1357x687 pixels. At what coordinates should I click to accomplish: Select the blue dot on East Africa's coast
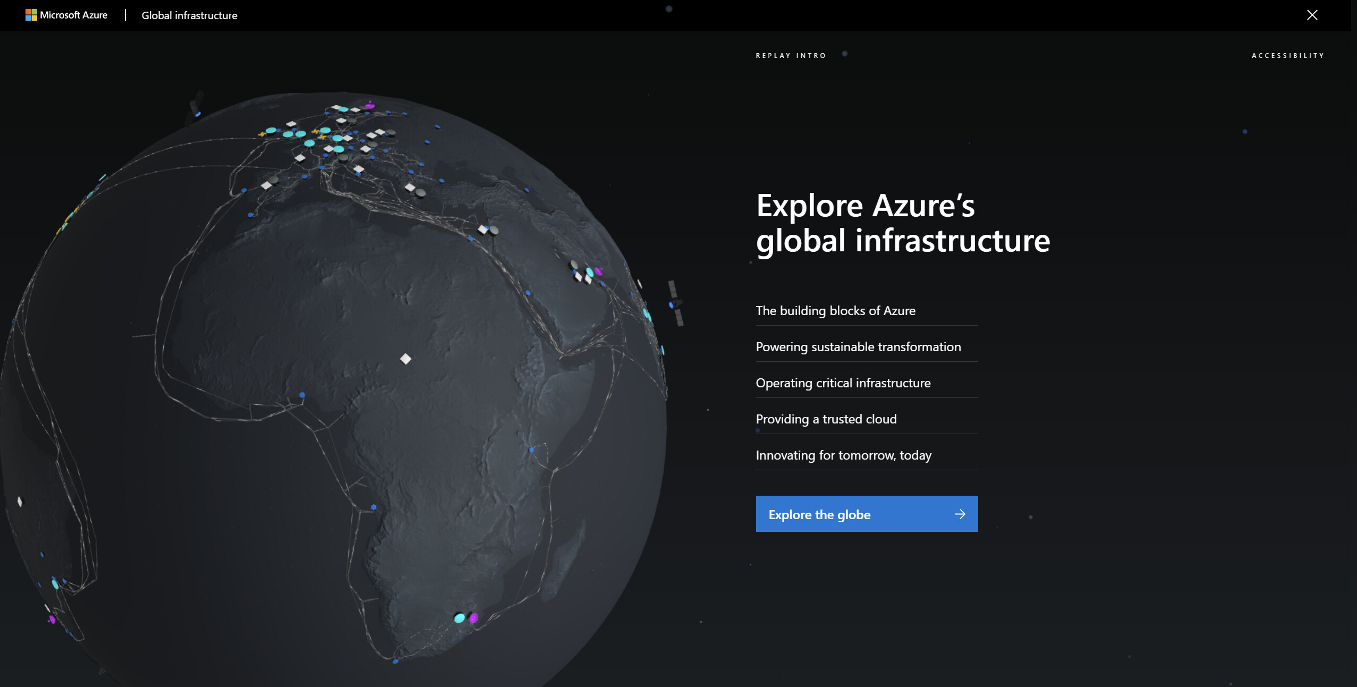pyautogui.click(x=531, y=450)
